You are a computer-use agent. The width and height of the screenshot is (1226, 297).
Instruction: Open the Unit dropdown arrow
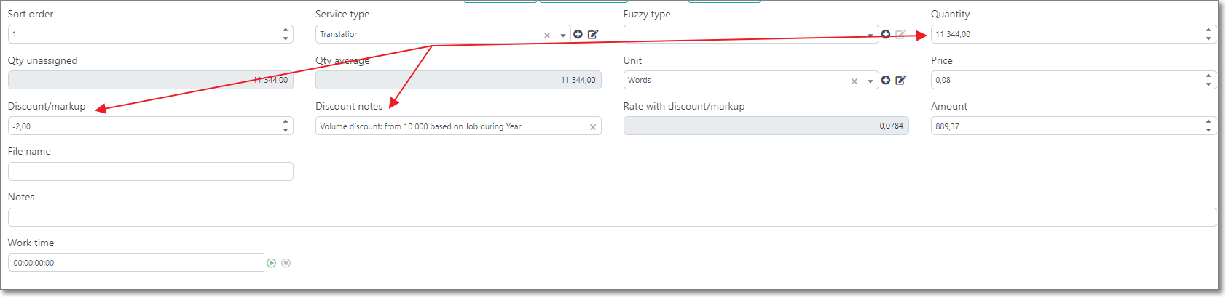(x=871, y=81)
